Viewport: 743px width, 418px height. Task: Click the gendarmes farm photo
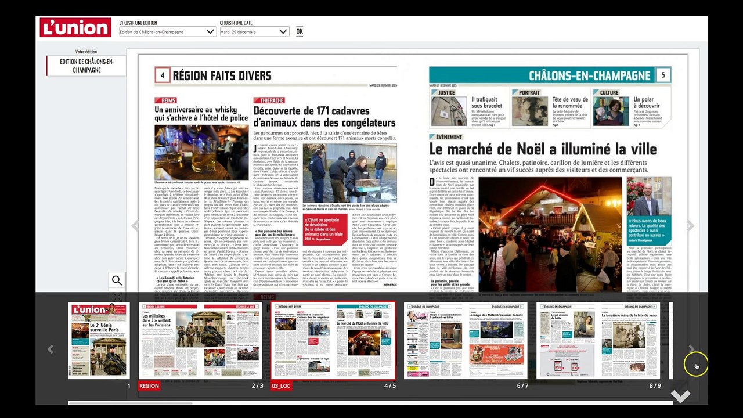(x=349, y=173)
